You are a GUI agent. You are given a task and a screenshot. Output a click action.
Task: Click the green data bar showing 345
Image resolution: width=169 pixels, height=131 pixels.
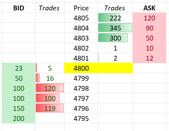(115, 28)
